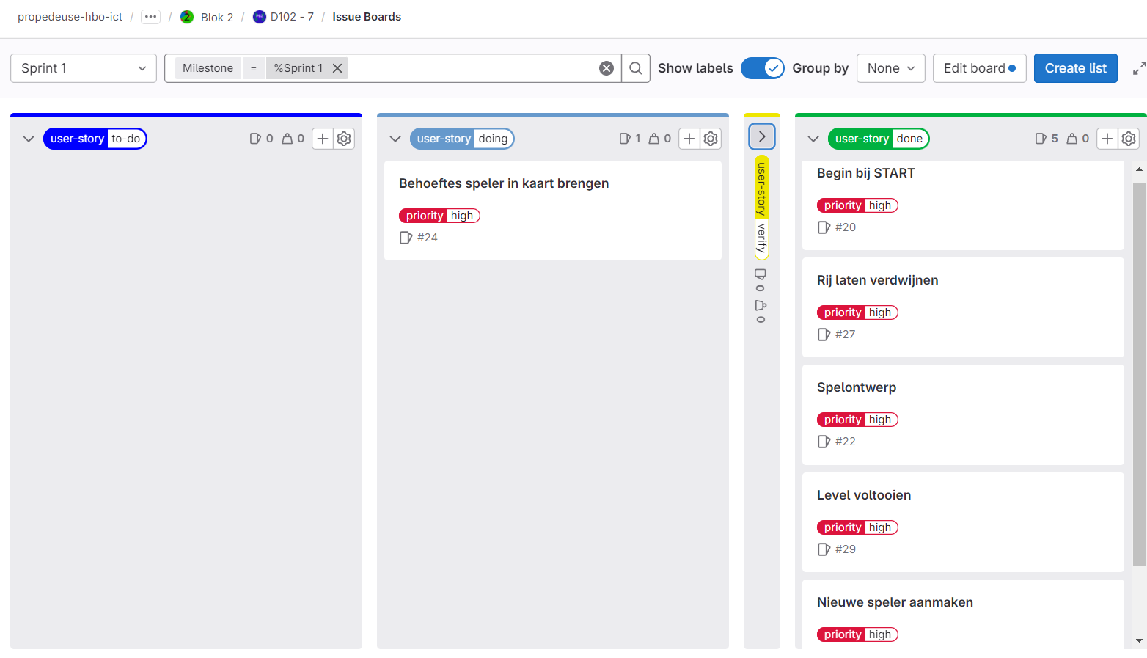This screenshot has height=658, width=1147.
Task: Add new issue to doing list
Action: click(x=689, y=139)
